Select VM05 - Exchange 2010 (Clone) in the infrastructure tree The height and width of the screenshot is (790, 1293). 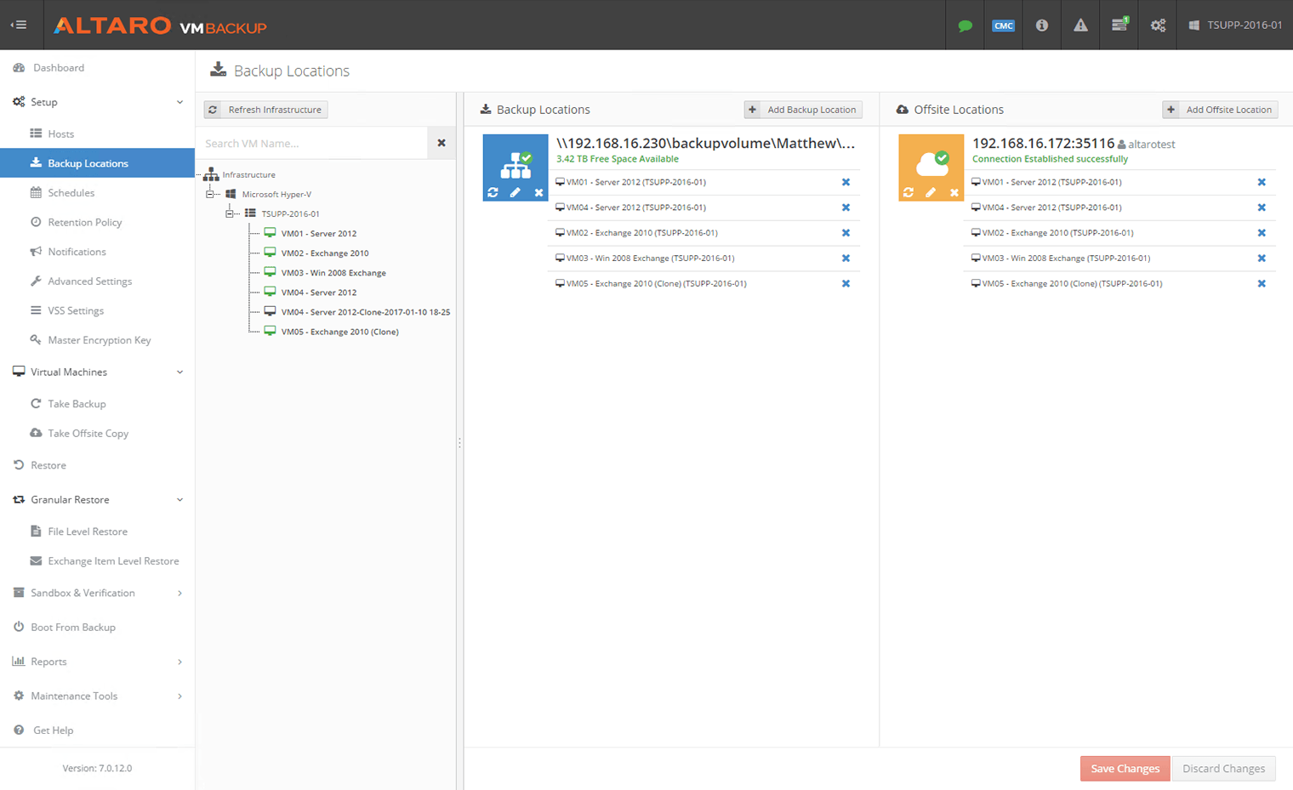pos(339,332)
